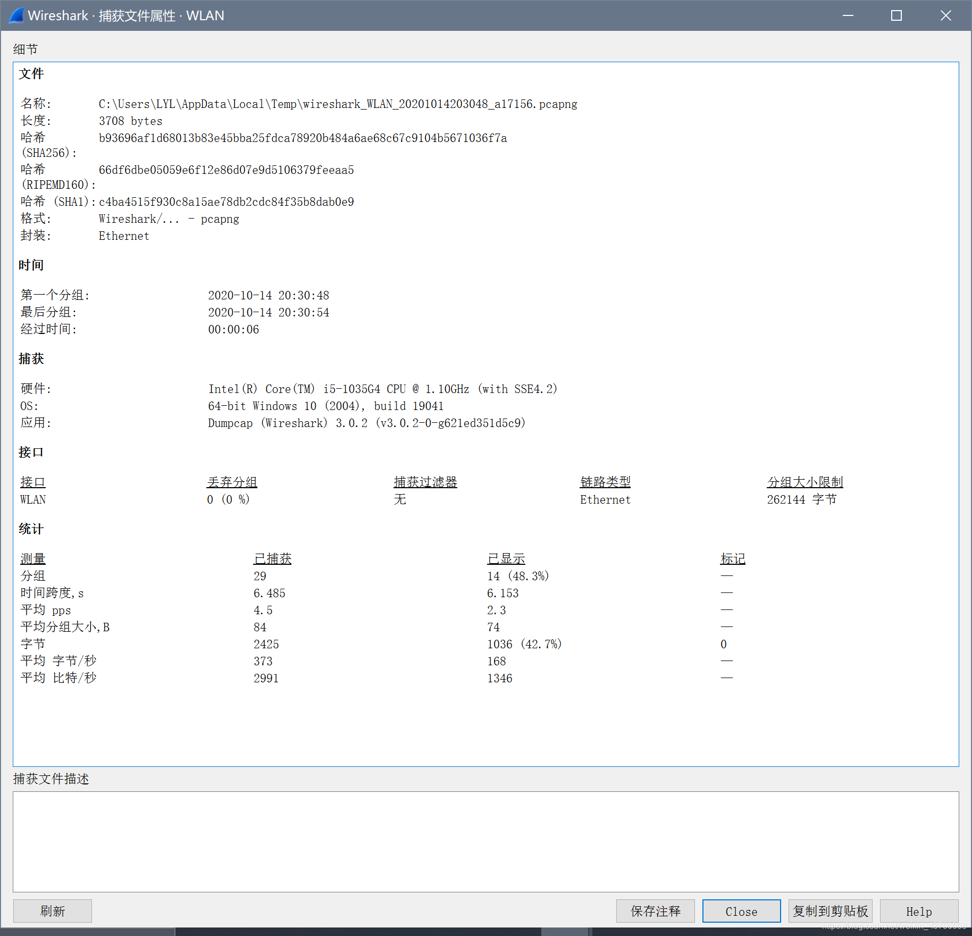The width and height of the screenshot is (972, 936).
Task: Click the captured average bits/sec 2991
Action: 266,678
